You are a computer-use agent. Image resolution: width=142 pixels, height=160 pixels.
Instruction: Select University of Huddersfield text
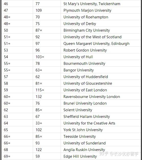tap(86, 77)
